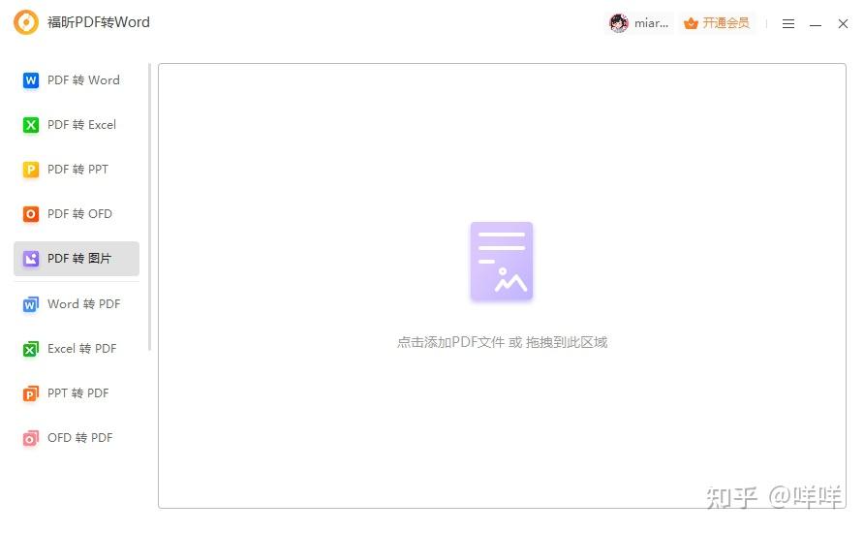Select the PPT 转 PDF menu item

pos(77,393)
